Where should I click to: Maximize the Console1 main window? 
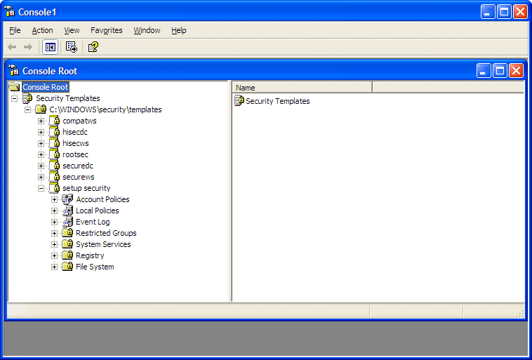tap(504, 12)
